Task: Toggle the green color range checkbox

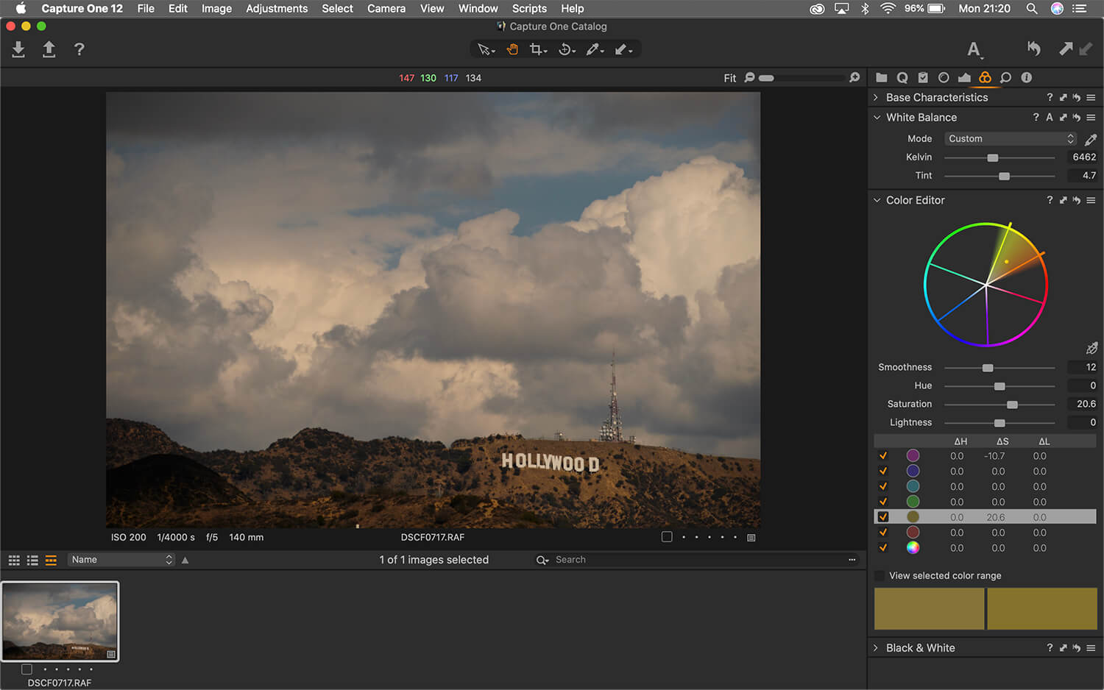Action: tap(883, 502)
